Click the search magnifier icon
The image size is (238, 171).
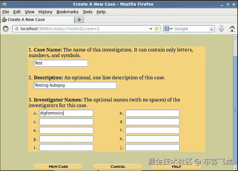[x=211, y=29]
